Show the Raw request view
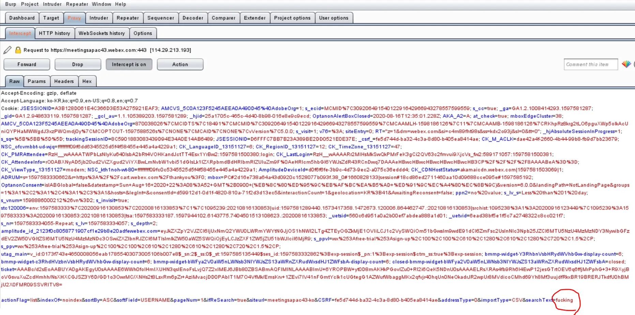The height and width of the screenshot is (315, 635). click(14, 81)
